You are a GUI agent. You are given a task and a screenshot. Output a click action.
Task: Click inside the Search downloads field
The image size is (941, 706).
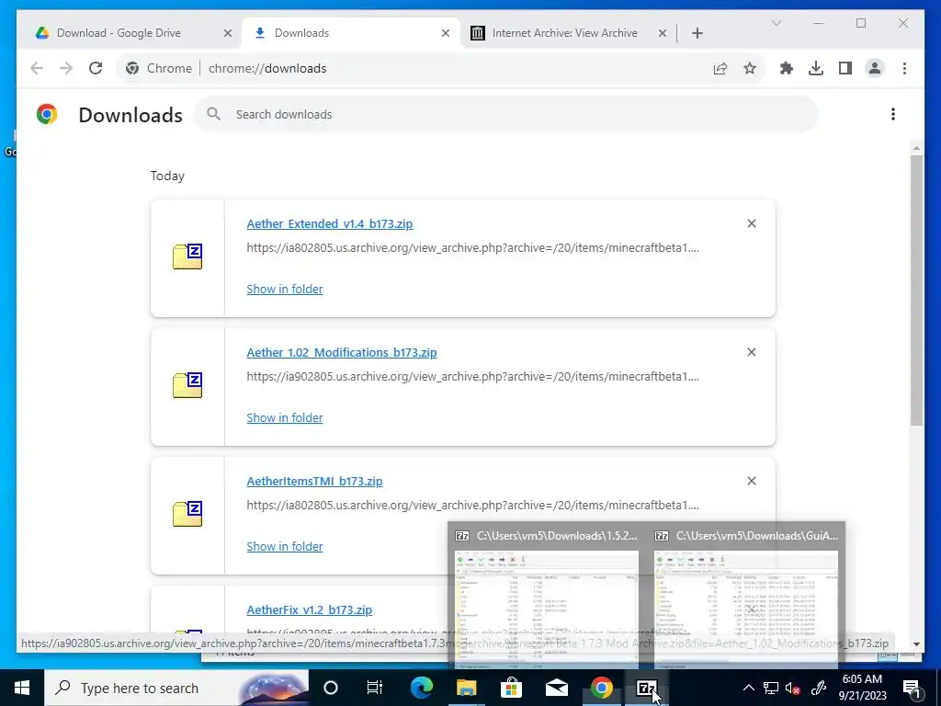tap(506, 114)
